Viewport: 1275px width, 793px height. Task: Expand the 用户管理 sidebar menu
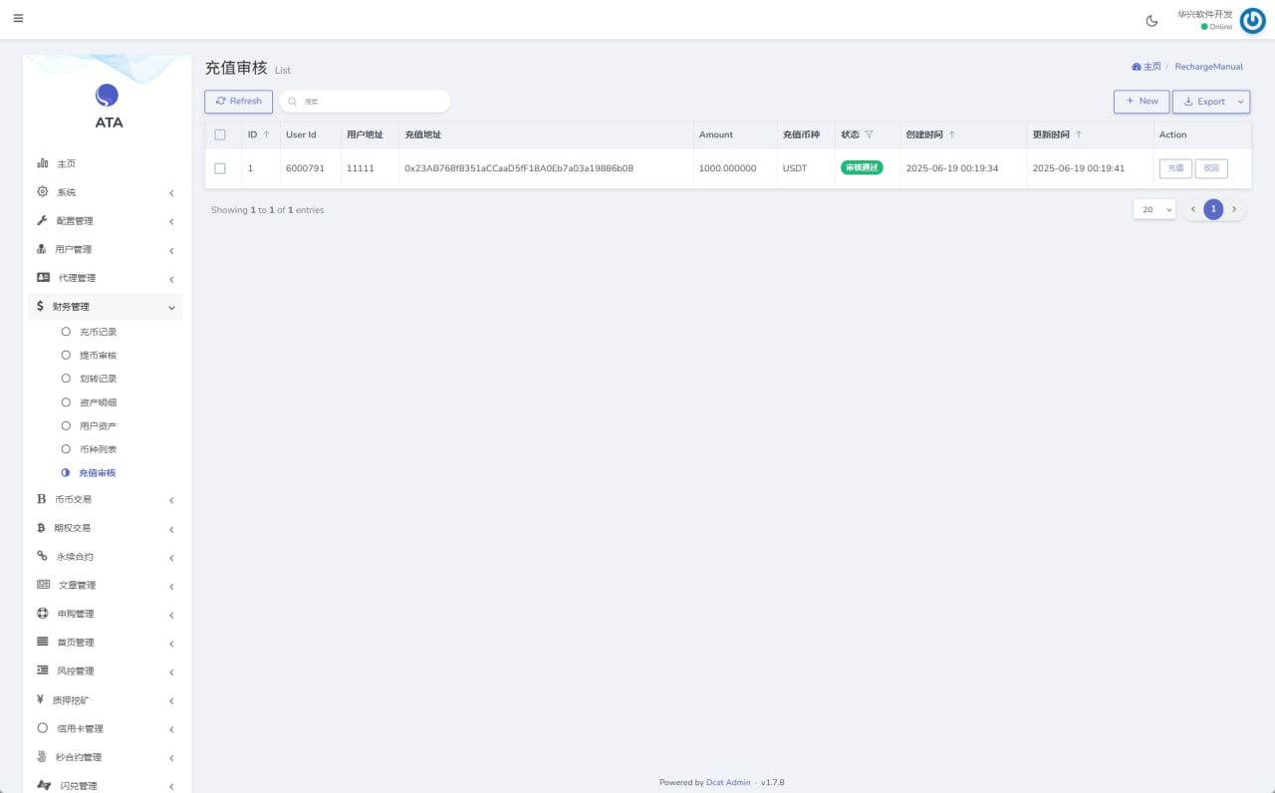pos(105,249)
